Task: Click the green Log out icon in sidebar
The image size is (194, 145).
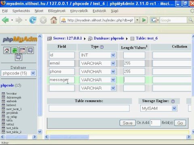Action: [x=15, y=50]
